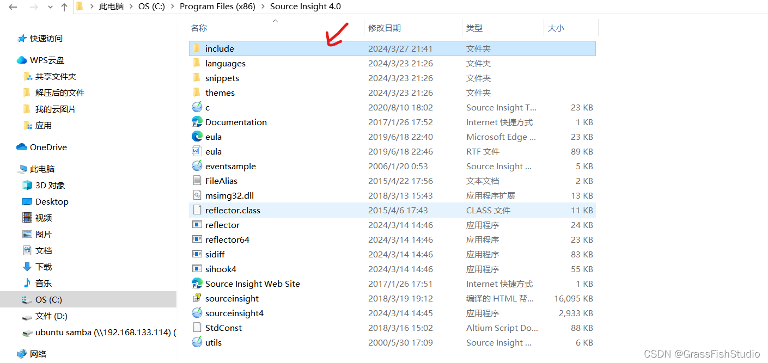Click the 2024/3/27 21:41 date of include
768x363 pixels.
pos(400,48)
